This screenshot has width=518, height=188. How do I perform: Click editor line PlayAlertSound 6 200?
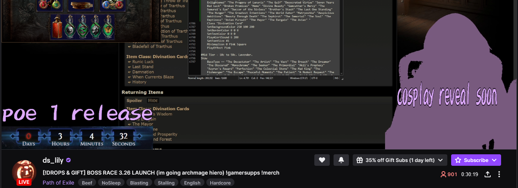pos(222,37)
